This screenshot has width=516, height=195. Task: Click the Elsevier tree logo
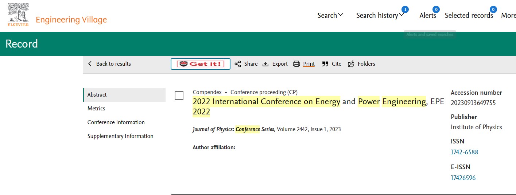coord(18,15)
